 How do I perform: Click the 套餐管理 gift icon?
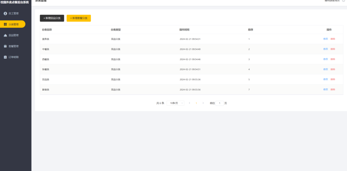coord(5,46)
